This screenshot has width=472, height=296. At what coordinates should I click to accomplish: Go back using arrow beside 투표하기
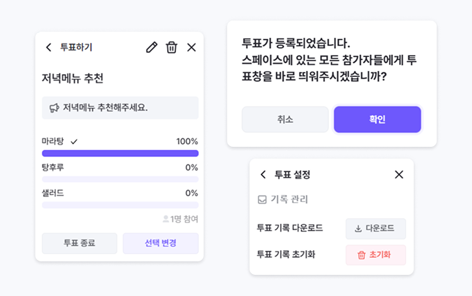pyautogui.click(x=49, y=48)
